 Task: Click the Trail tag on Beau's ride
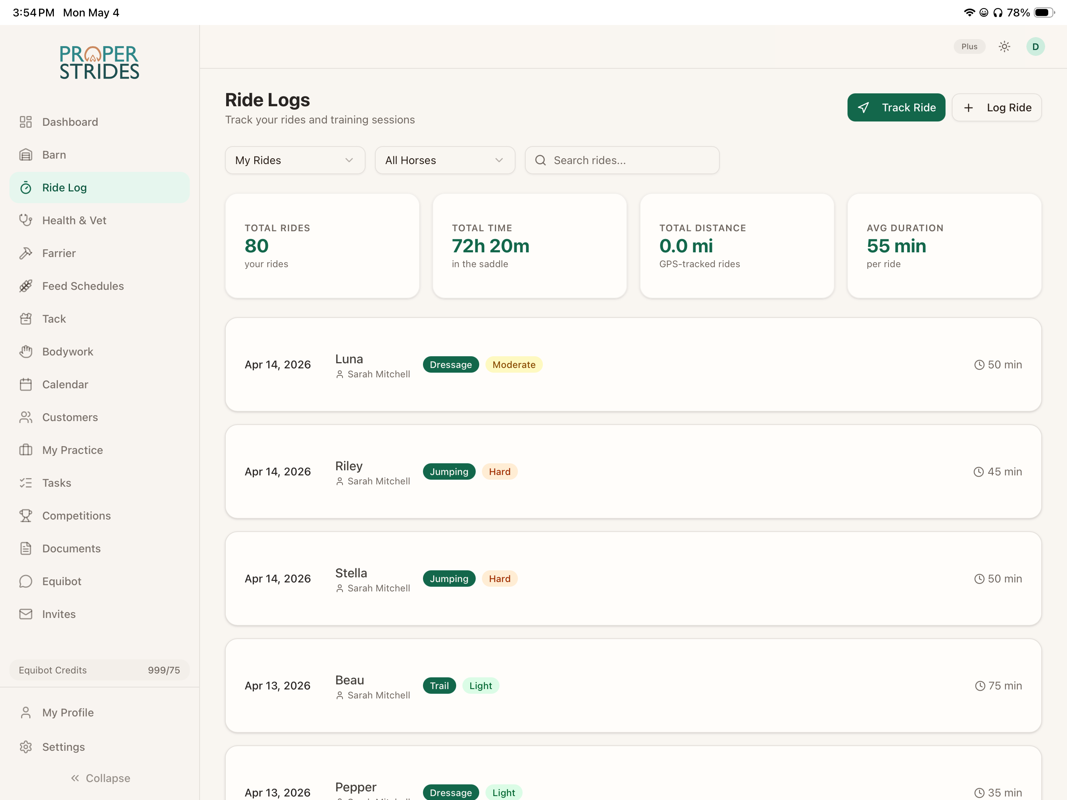coord(439,686)
